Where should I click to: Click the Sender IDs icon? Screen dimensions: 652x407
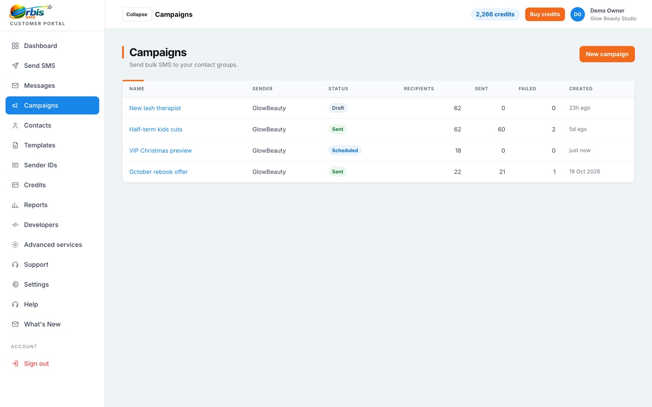pyautogui.click(x=15, y=165)
